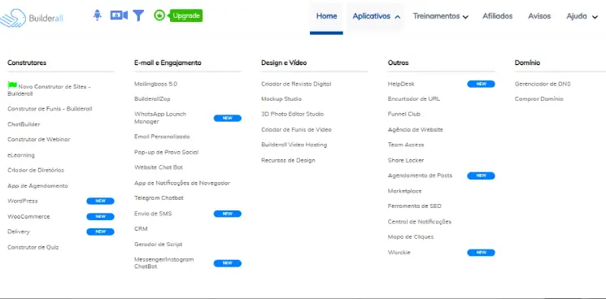Open Ferramenta de SEO
The image size is (606, 299).
pos(414,206)
